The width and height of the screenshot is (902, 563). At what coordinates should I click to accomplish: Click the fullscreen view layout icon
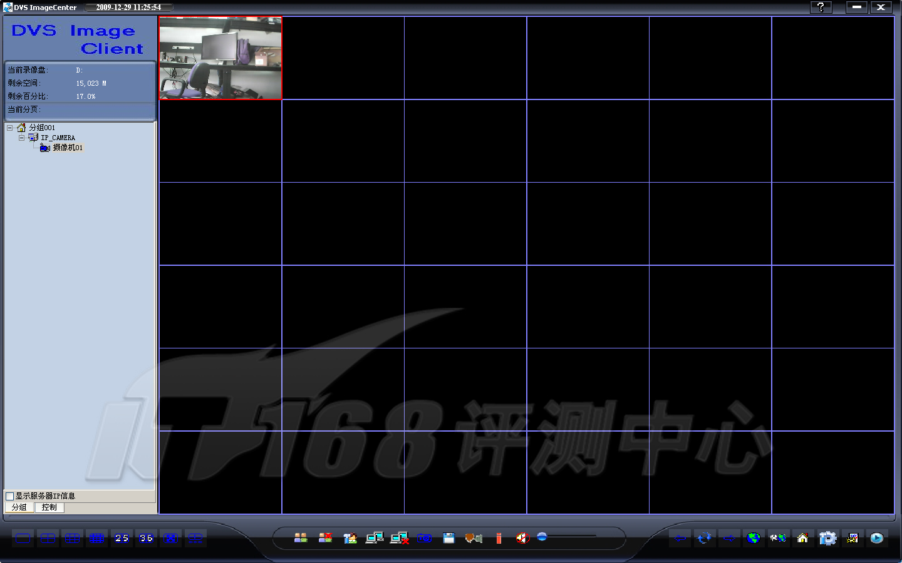coord(170,538)
